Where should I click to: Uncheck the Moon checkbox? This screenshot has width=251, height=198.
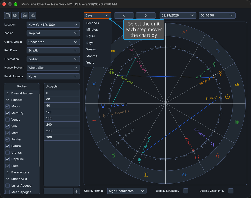8,106
